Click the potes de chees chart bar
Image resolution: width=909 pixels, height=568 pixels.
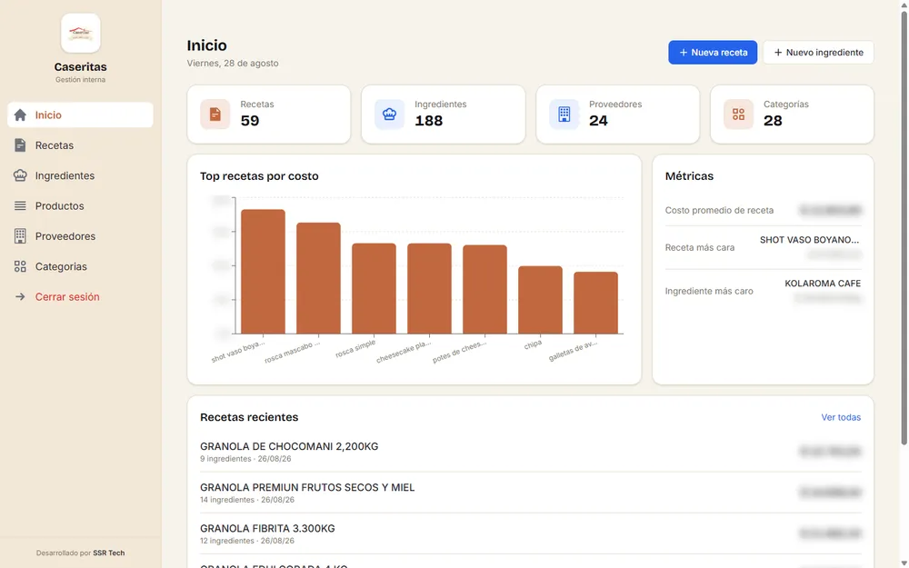[x=484, y=289]
